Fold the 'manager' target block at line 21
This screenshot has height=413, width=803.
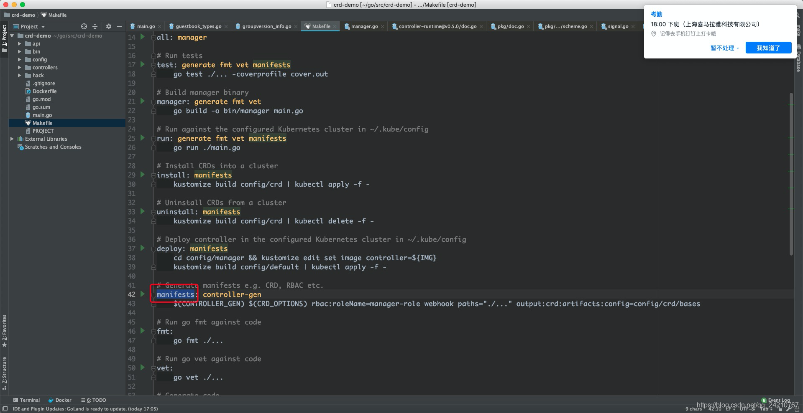coord(153,101)
